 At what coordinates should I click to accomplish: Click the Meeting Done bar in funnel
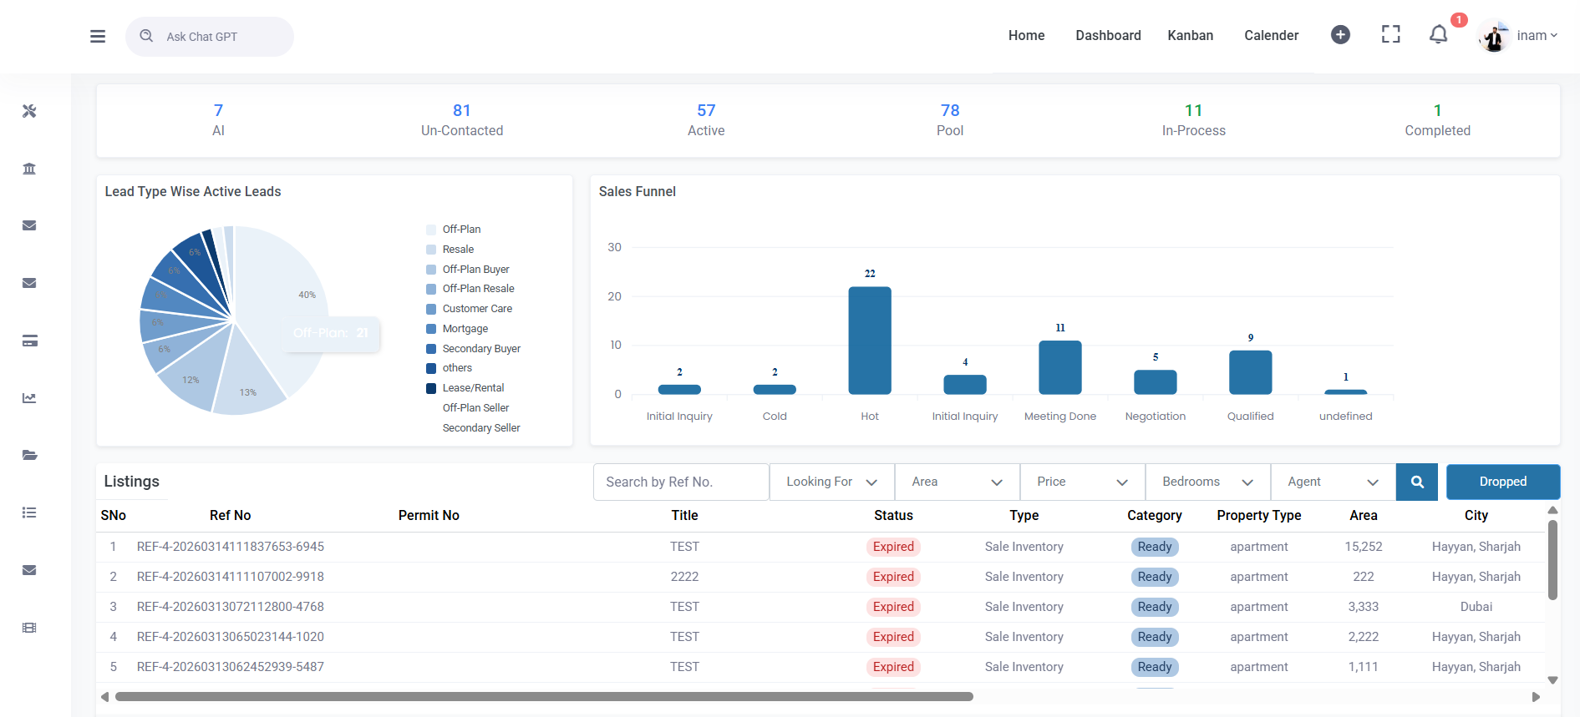[x=1060, y=367]
